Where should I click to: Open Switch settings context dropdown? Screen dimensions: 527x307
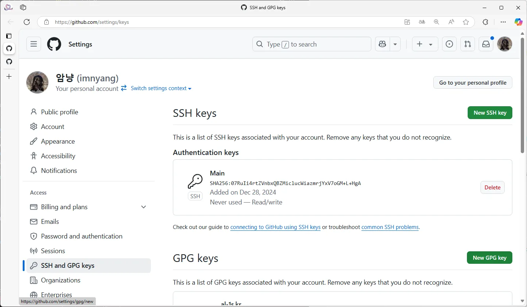[x=161, y=88]
